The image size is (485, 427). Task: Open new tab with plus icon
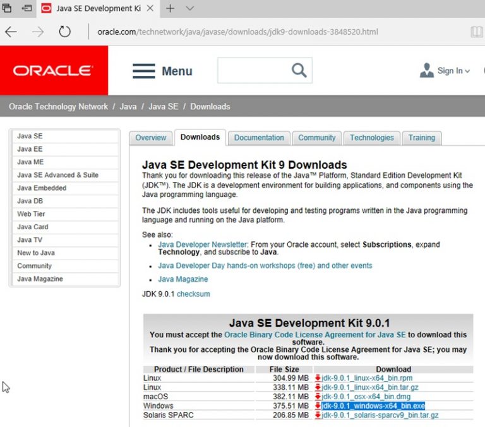[x=170, y=9]
